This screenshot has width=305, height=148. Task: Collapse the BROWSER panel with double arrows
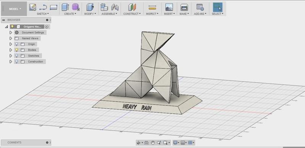pos(3,20)
